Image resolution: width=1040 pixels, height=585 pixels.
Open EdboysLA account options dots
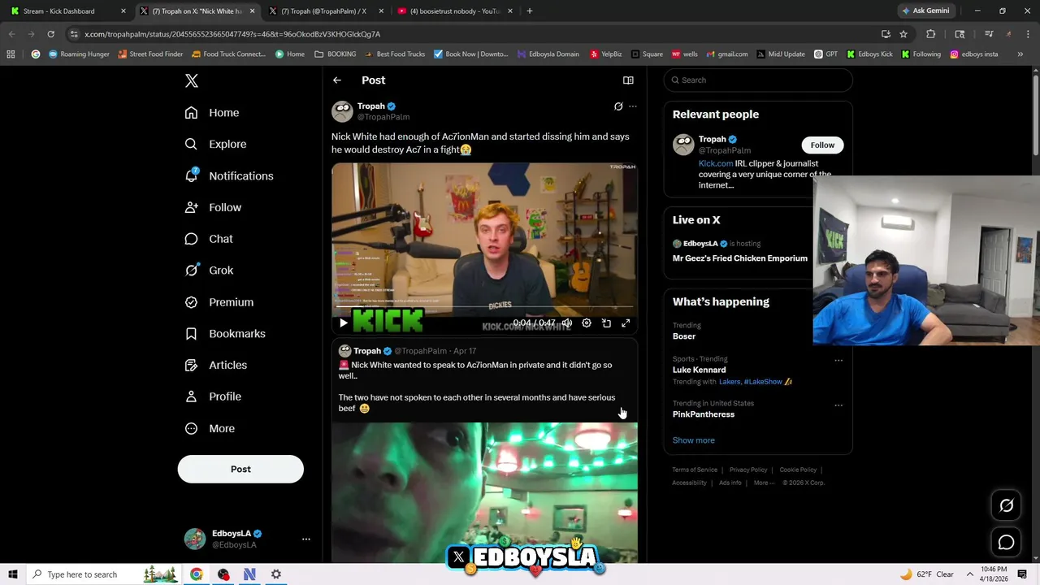[x=306, y=539]
